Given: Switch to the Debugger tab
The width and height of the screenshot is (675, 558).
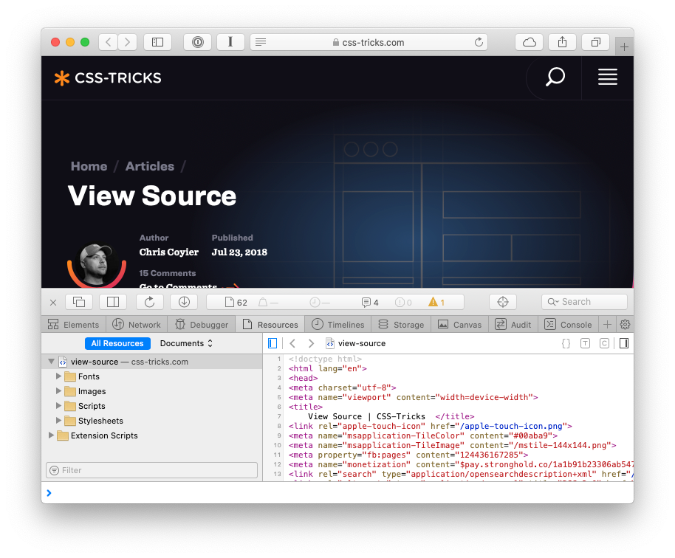Looking at the screenshot, I should click(202, 324).
